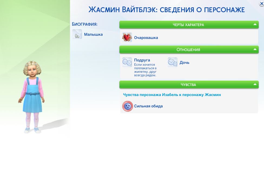The image size is (264, 175).
Task: Click the Сильная обида sentiment label
Action: point(148,106)
